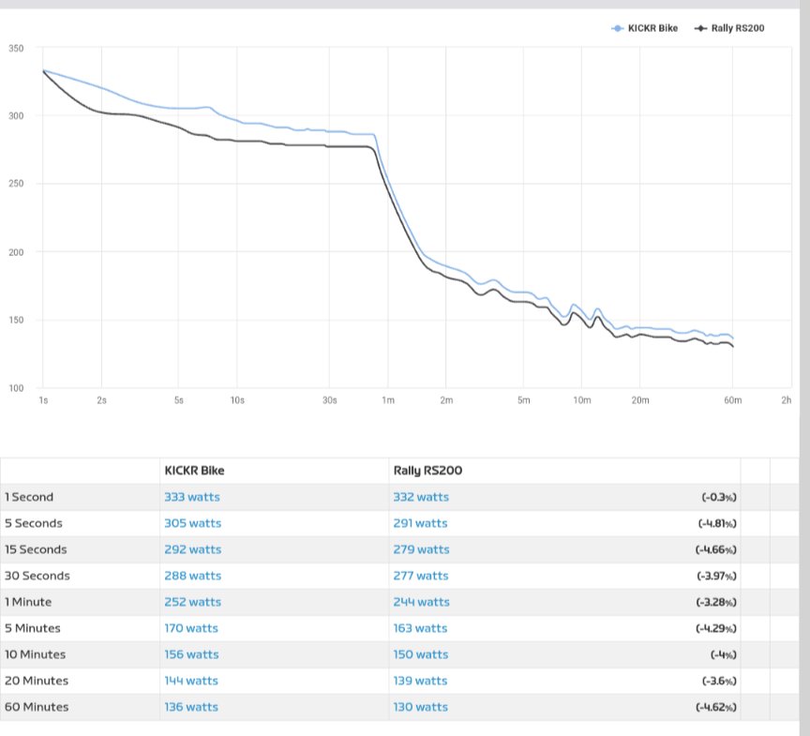Open KICKR Bike 144 watts value
Screen dimensions: 810x736
click(191, 681)
